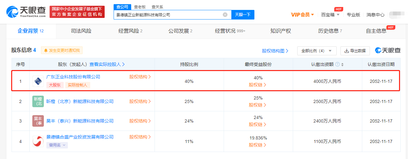
Task: Open 股权结构 for 昊丰（泰兴）新能源
Action: coord(140,121)
